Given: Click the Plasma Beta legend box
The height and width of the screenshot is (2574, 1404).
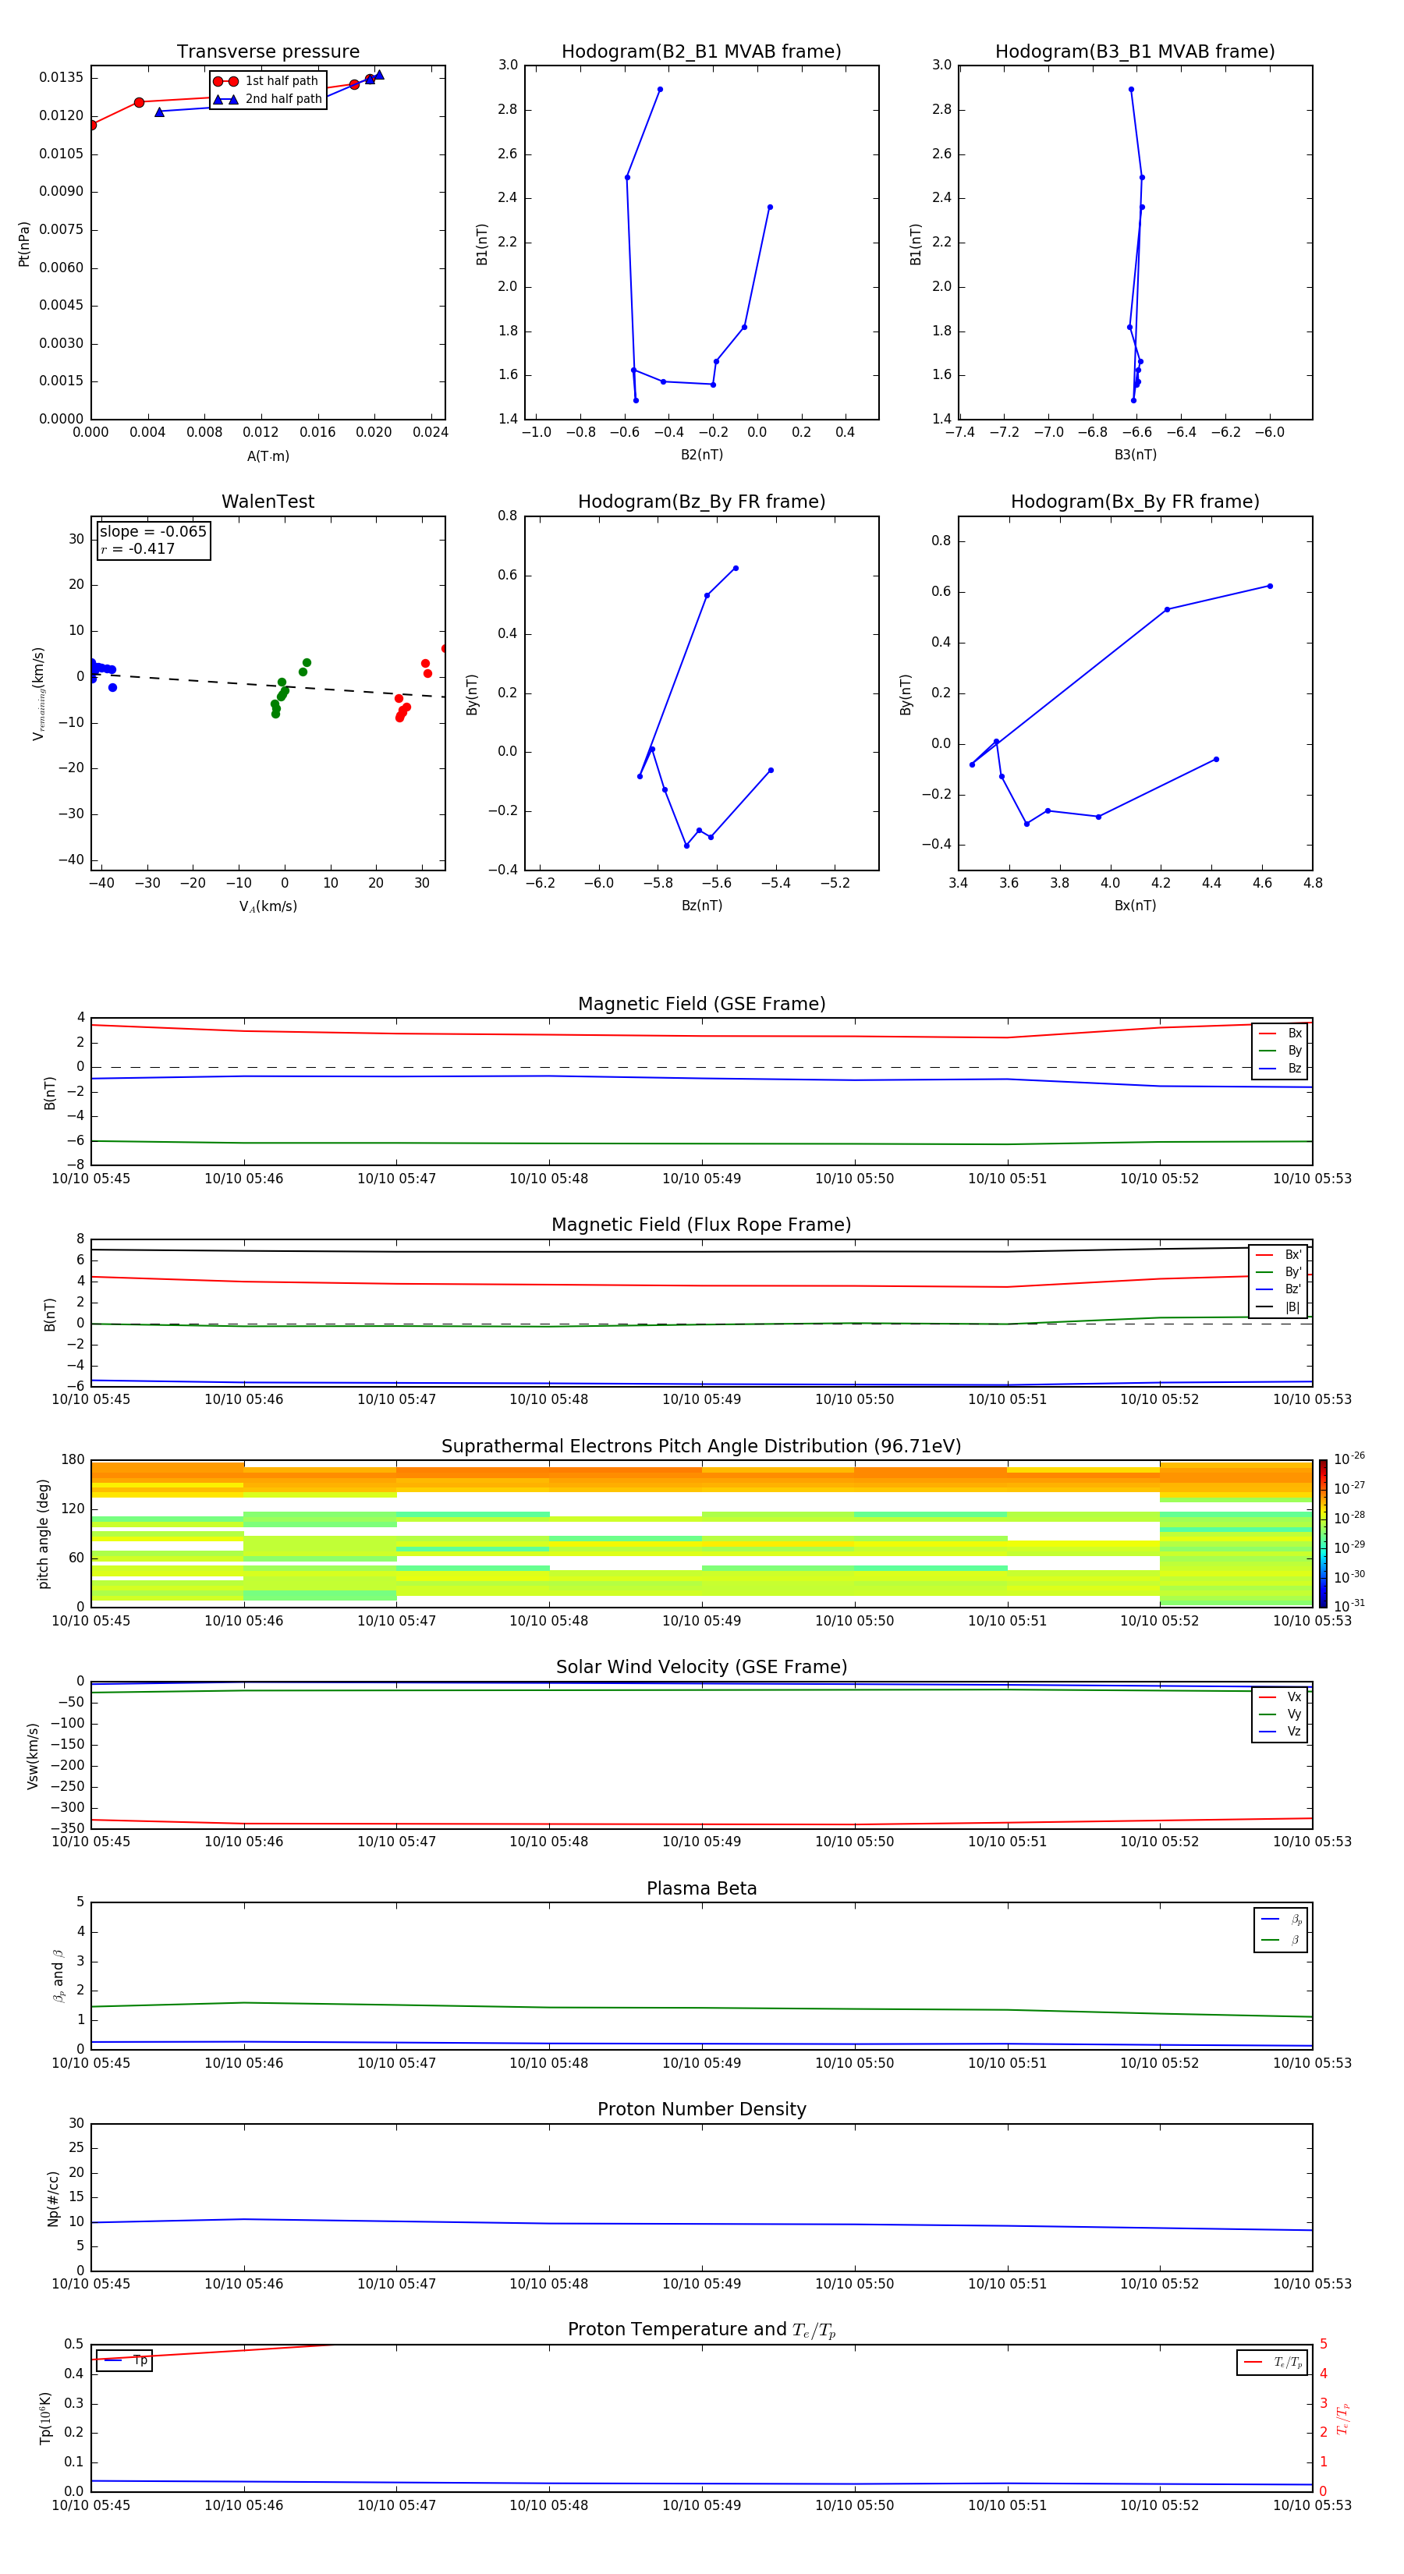Looking at the screenshot, I should tap(1280, 1930).
